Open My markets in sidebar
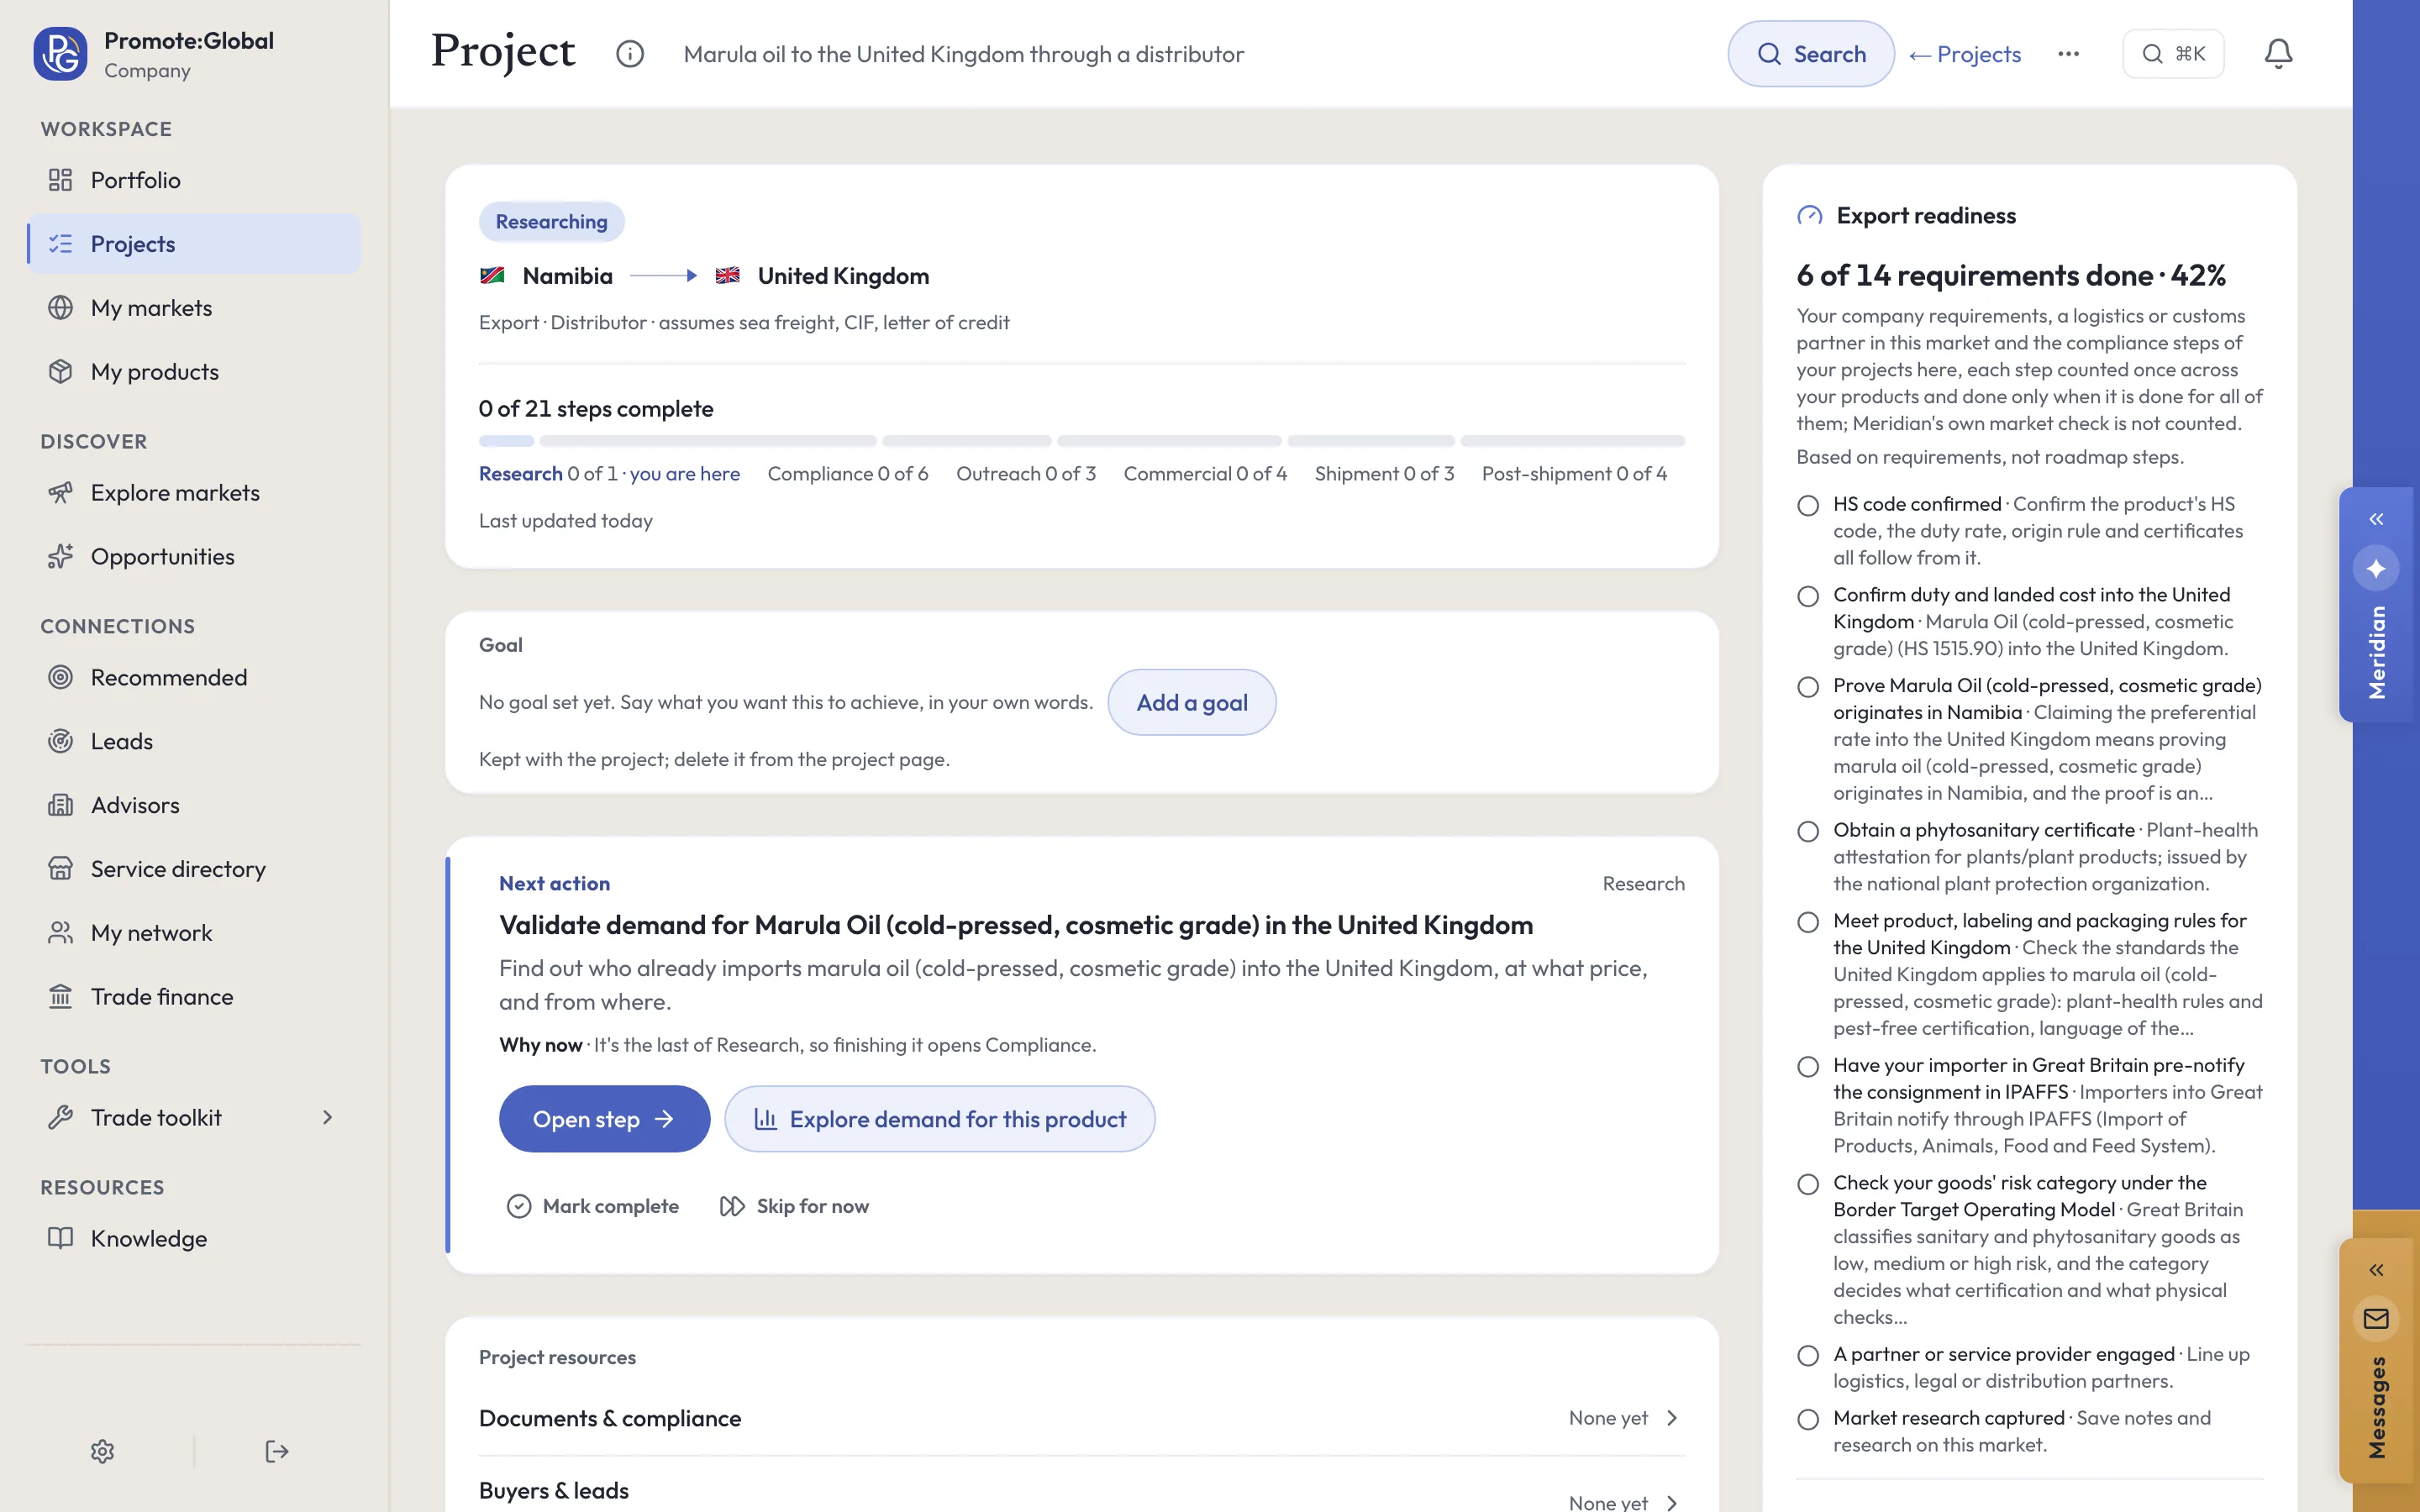The image size is (2420, 1512). 193,308
